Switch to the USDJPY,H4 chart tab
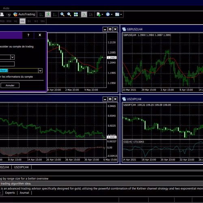The height and width of the screenshot is (203, 203). (21, 167)
